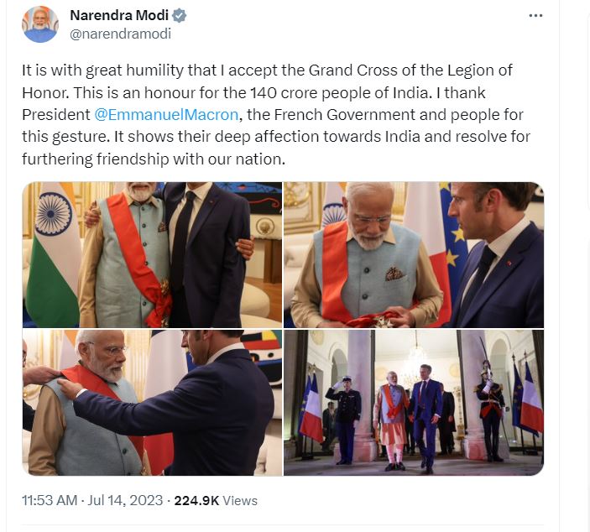Open the top-left photo with Indian flag

pos(152,254)
